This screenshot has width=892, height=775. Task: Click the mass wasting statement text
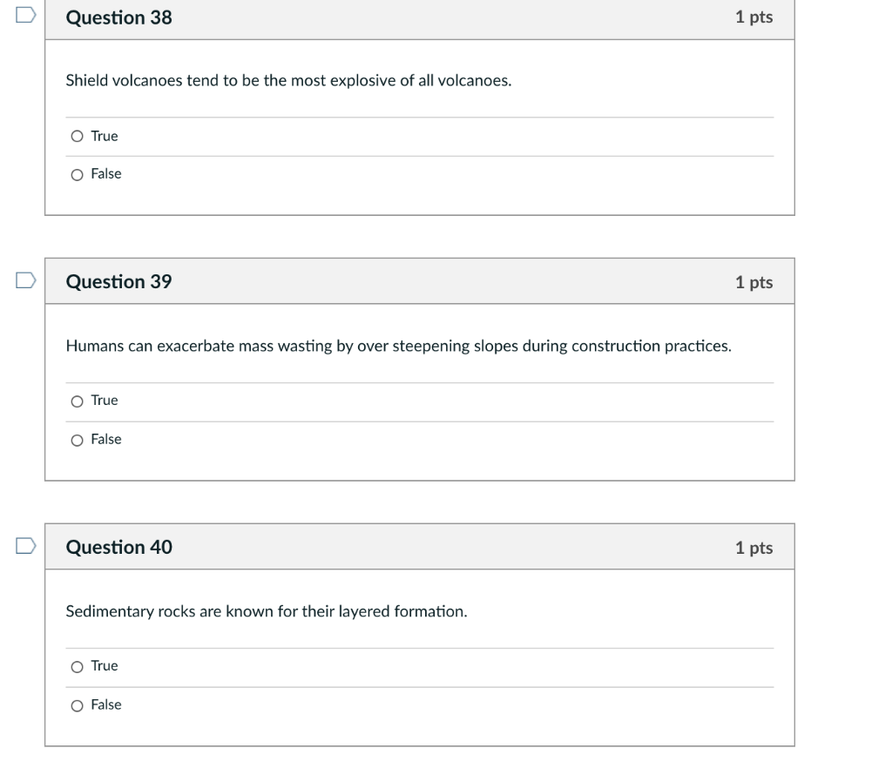[398, 347]
